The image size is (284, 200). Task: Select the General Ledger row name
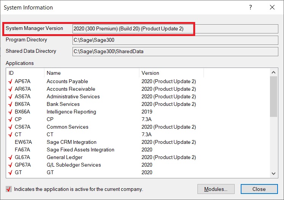65,157
